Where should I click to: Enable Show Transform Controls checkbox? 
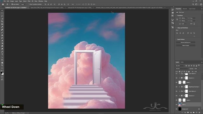point(29,4)
